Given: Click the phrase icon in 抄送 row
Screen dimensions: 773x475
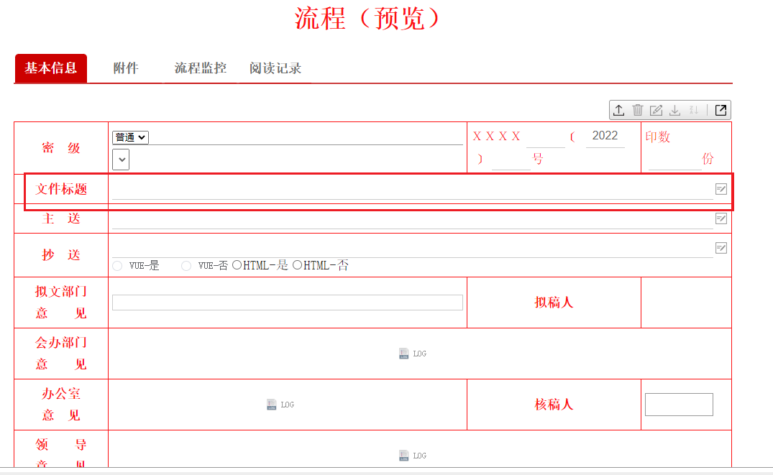Looking at the screenshot, I should click(x=721, y=248).
